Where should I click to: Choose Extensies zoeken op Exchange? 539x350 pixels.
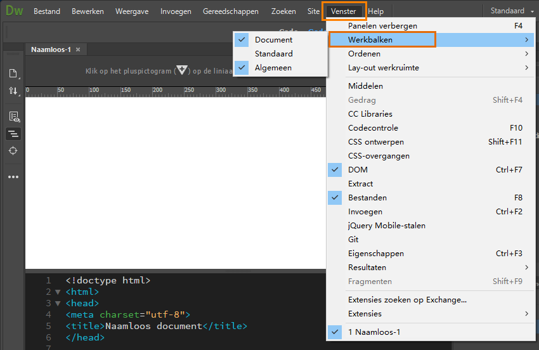click(x=407, y=300)
